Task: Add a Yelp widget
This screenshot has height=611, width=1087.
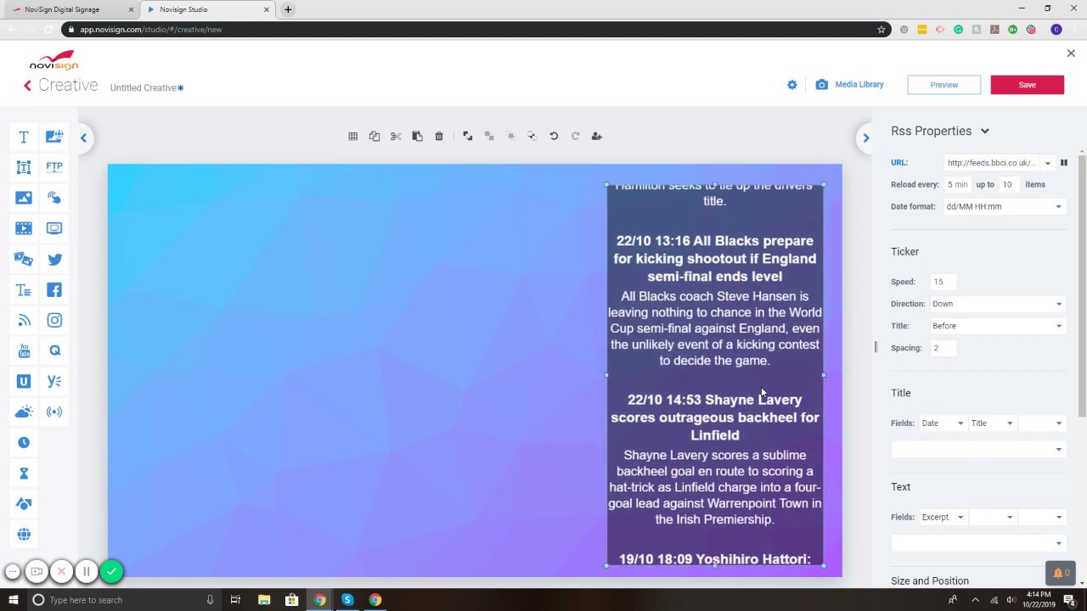Action: tap(54, 381)
